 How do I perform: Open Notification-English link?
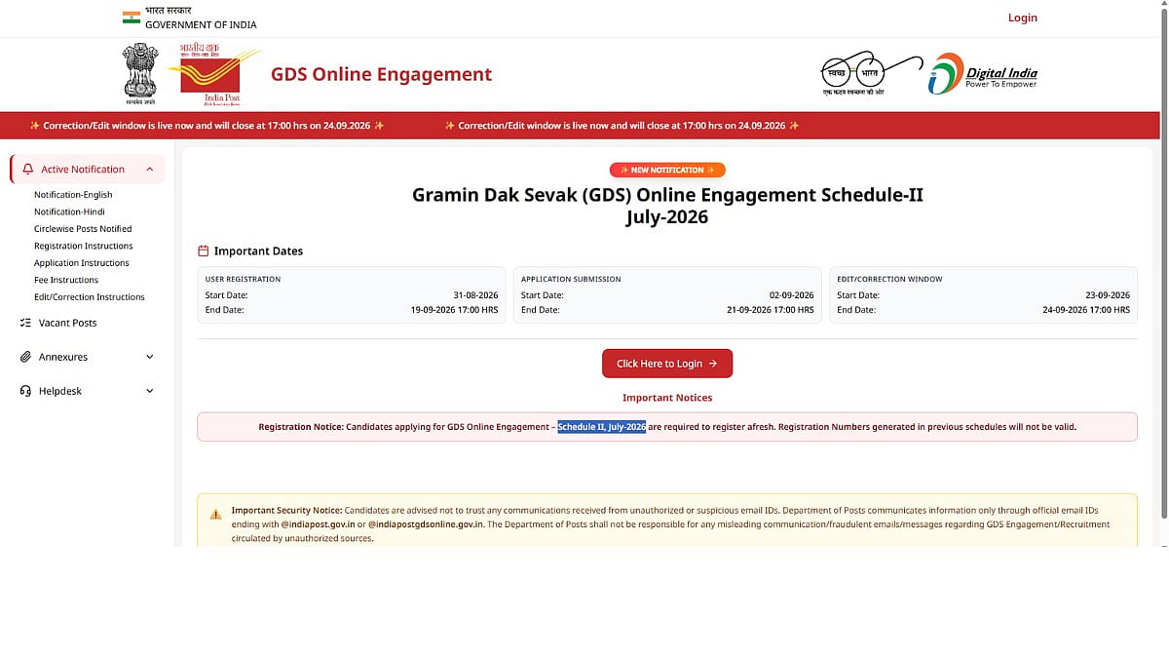click(73, 195)
